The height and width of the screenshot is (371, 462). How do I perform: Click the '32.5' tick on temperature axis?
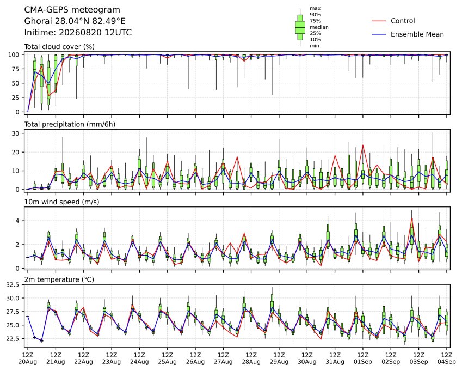click(x=13, y=285)
